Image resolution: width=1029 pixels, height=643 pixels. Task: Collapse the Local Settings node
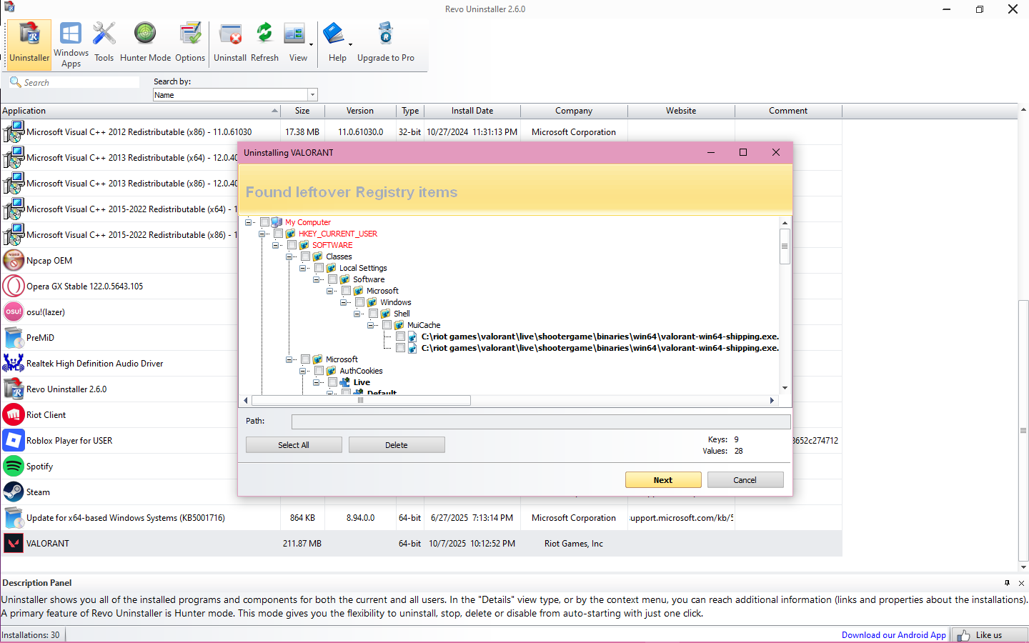coord(302,268)
